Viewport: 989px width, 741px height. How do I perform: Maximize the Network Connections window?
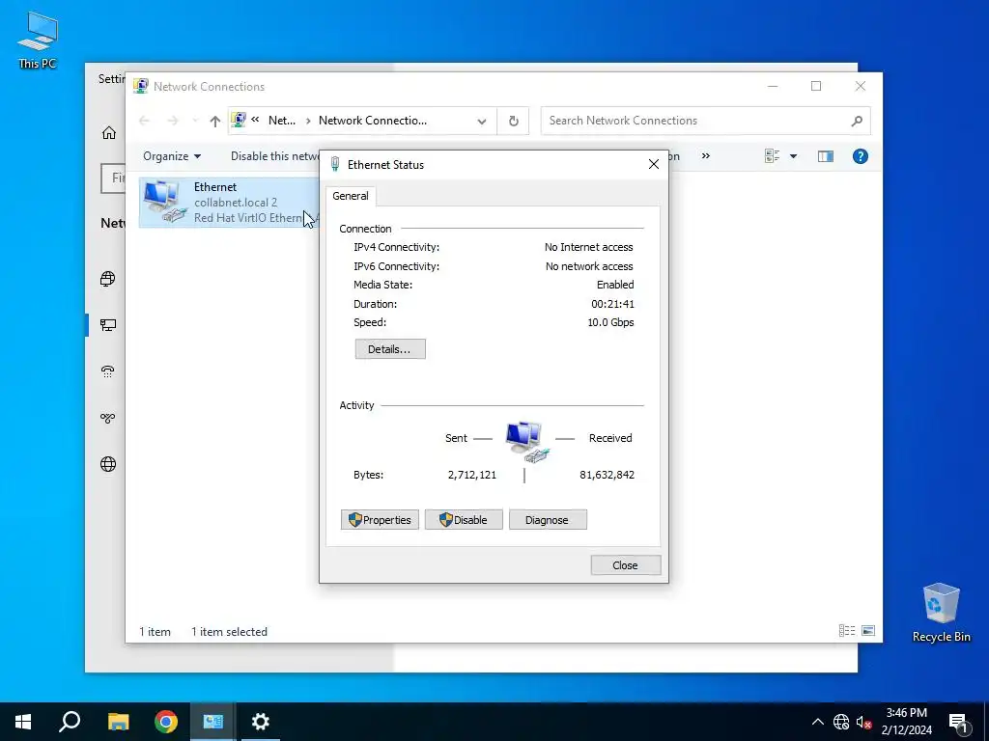815,86
